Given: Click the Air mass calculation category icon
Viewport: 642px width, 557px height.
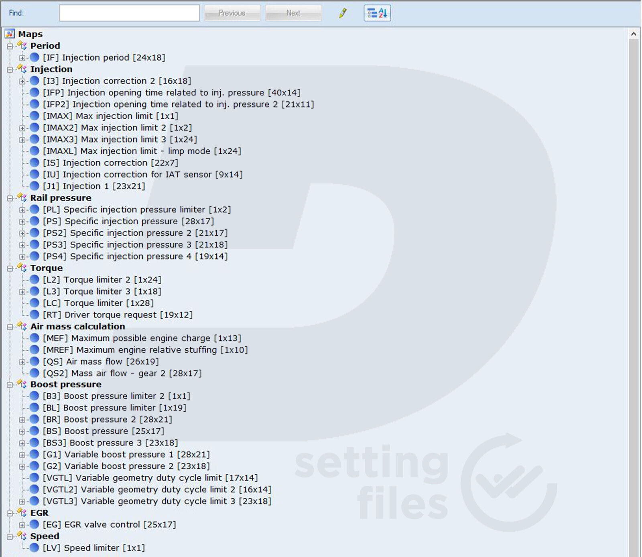Looking at the screenshot, I should coord(22,326).
